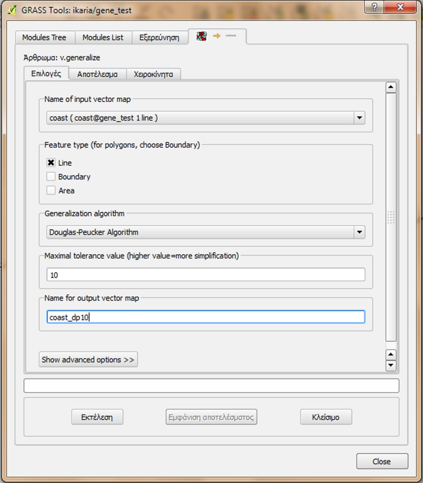Open the Χειροκίνητα tab
The image size is (423, 483).
click(153, 74)
